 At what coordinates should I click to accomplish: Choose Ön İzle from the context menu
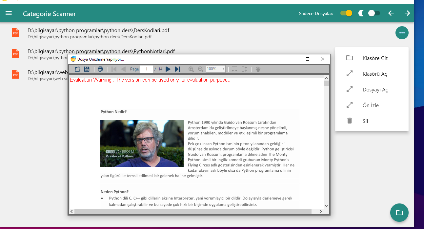[372, 105]
